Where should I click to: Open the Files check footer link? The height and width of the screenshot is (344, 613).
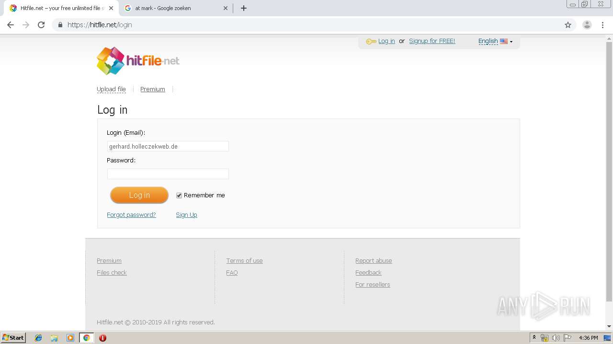(112, 273)
